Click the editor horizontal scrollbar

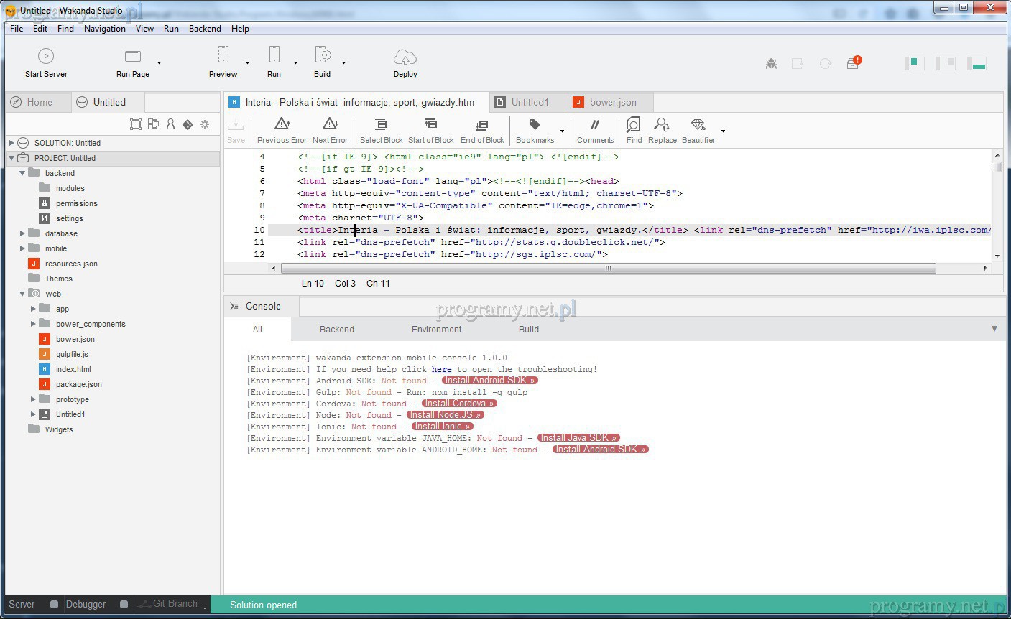[607, 269]
